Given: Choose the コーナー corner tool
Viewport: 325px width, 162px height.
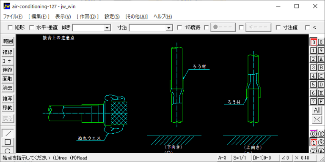Looking at the screenshot, I should (x=8, y=61).
